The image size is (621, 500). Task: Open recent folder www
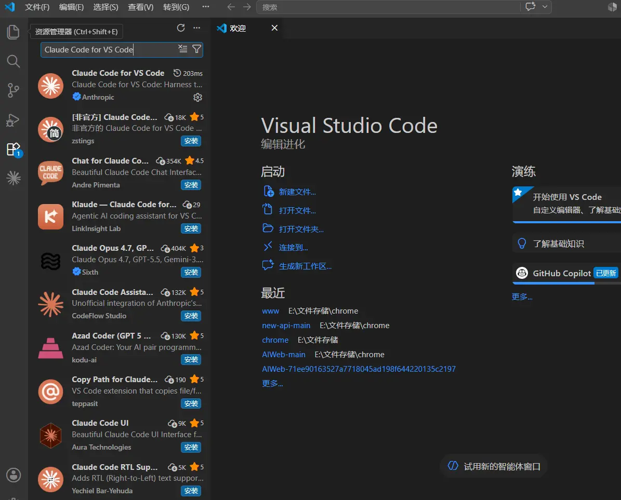[x=271, y=312]
